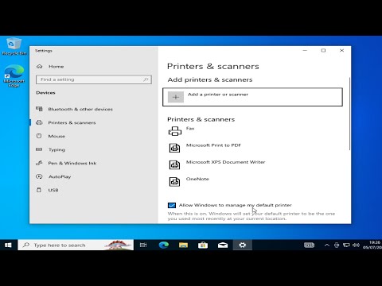Open Microsoft Edge desktop shortcut
The image size is (382, 286).
pyautogui.click(x=14, y=75)
